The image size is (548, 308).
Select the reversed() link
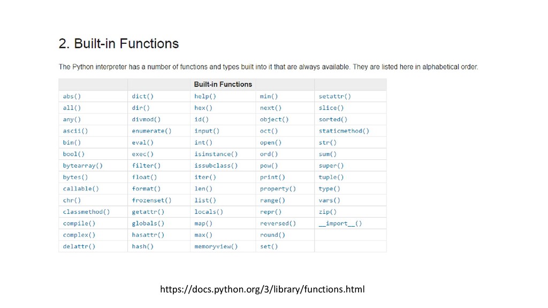tap(278, 224)
